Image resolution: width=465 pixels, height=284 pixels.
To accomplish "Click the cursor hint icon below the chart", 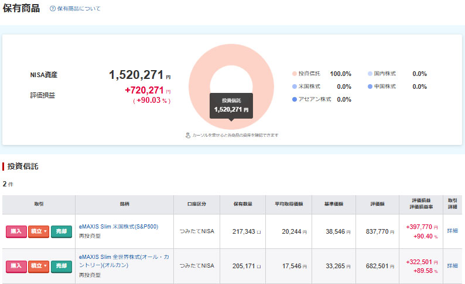I will coord(188,135).
